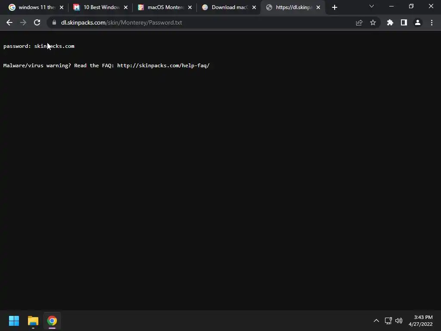Open Chrome three-dot menu
441x331 pixels.
432,22
